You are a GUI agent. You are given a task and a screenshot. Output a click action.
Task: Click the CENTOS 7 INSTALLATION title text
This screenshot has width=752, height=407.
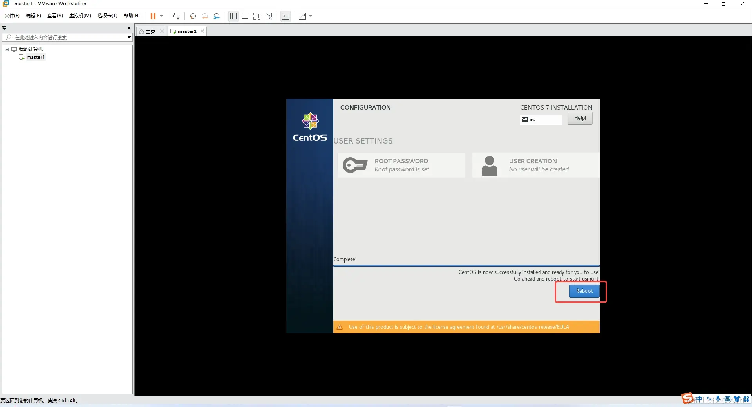click(x=556, y=108)
